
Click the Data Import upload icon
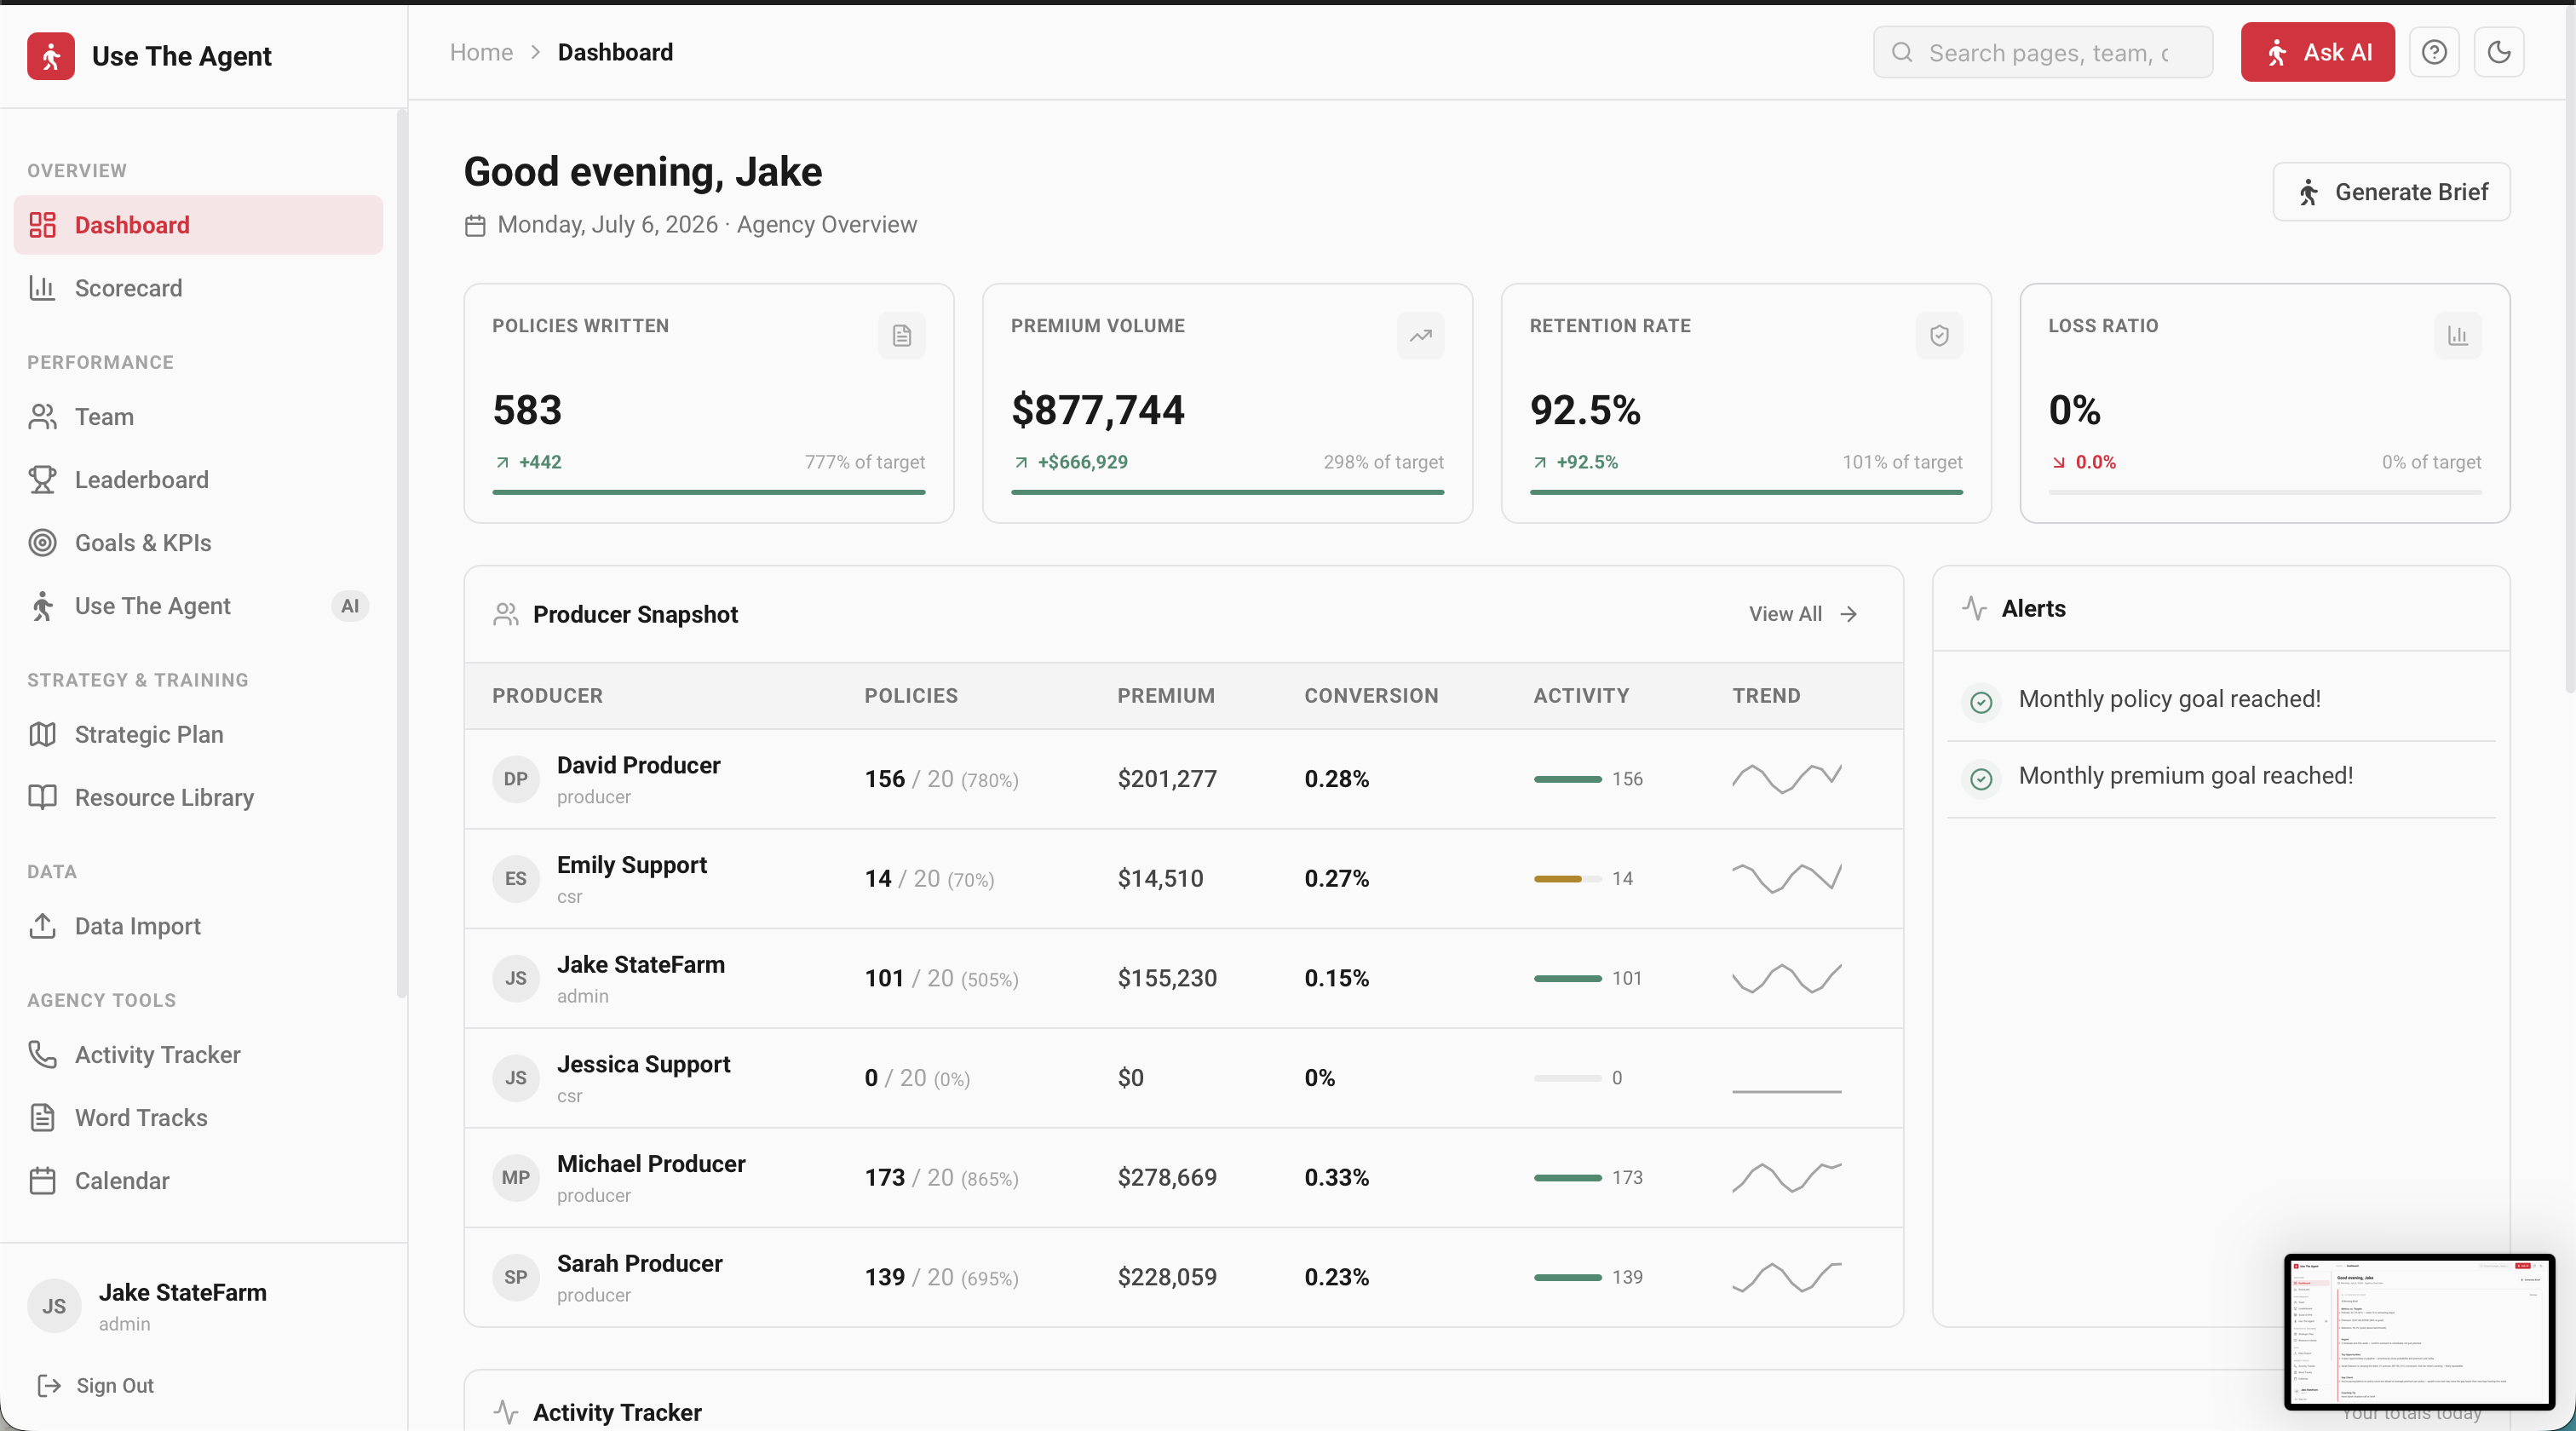42,926
